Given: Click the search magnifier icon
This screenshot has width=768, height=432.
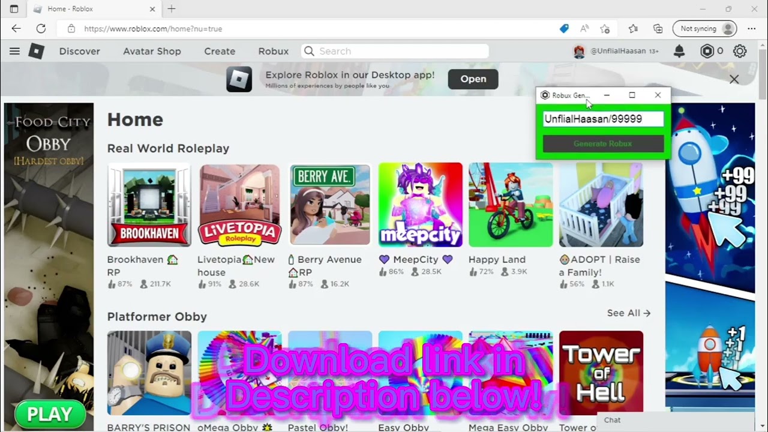Looking at the screenshot, I should 309,52.
